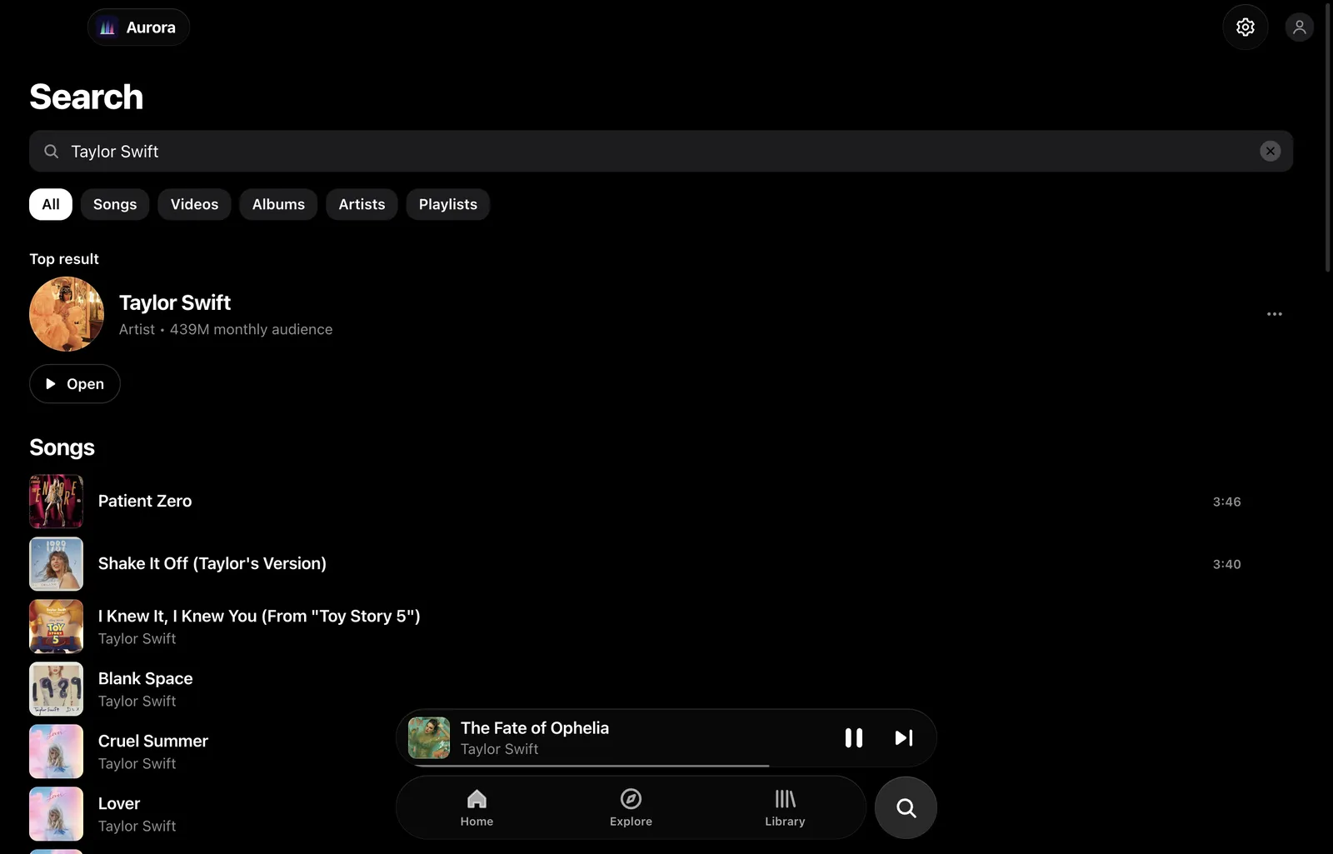This screenshot has width=1333, height=854.
Task: Play the song Lover
Action: (119, 803)
